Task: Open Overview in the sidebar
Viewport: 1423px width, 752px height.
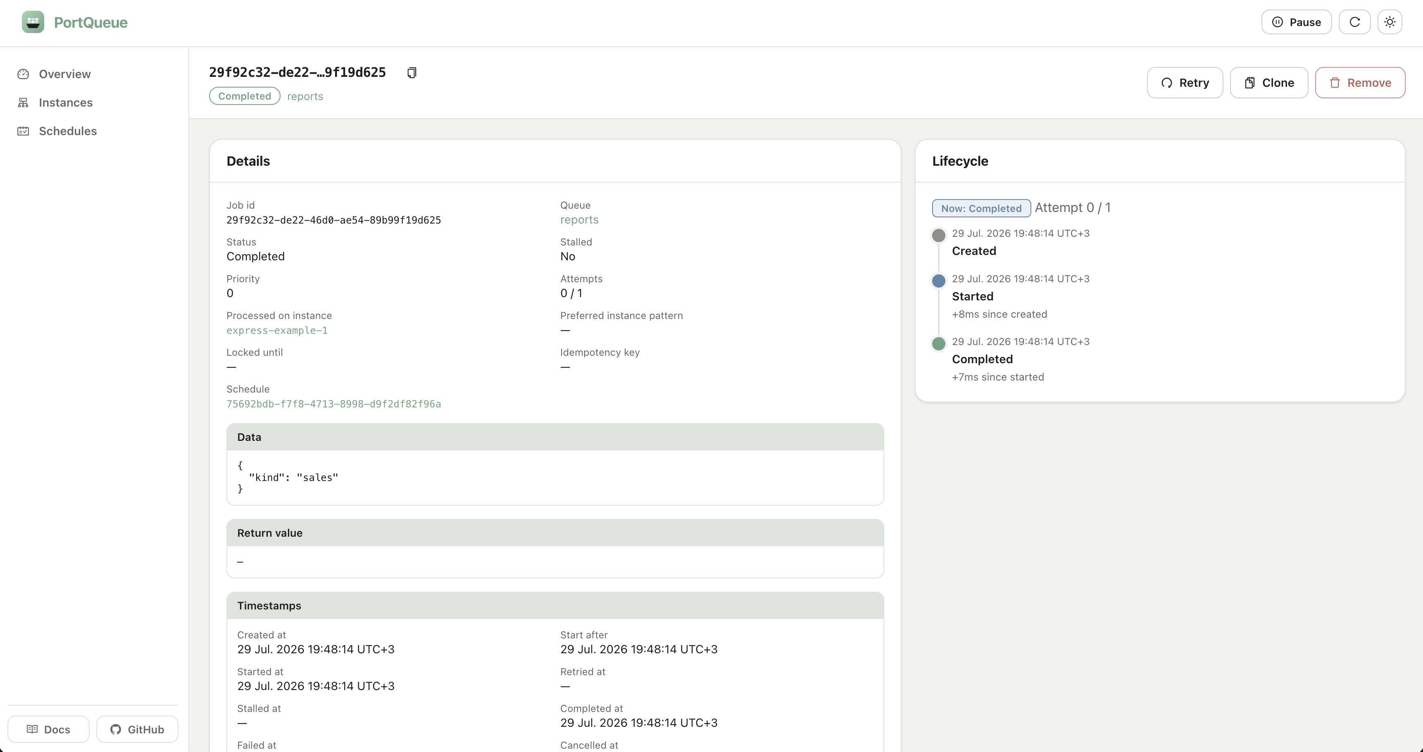Action: [64, 74]
